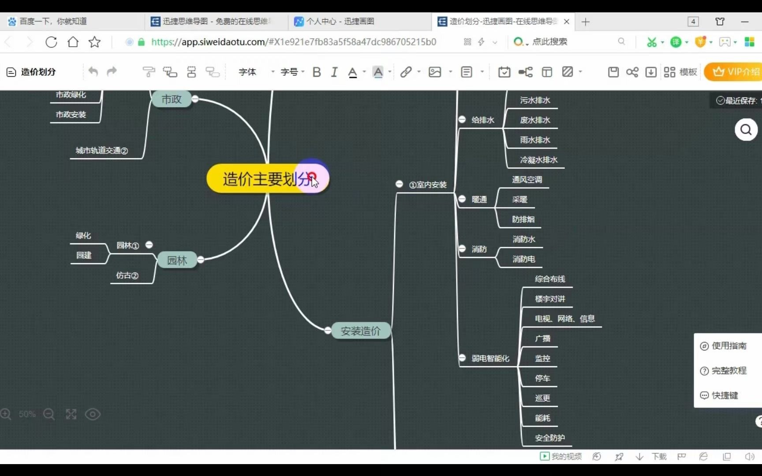
Task: Switch to 百度一下 browser tab
Action: [x=72, y=21]
